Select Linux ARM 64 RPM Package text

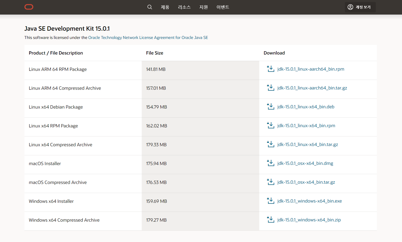[58, 69]
